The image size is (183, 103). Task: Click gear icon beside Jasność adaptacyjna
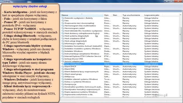click(63, 61)
